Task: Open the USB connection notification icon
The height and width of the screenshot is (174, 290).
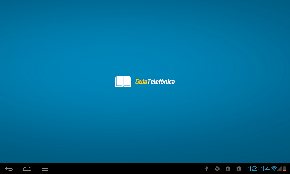Action: [x=206, y=169]
